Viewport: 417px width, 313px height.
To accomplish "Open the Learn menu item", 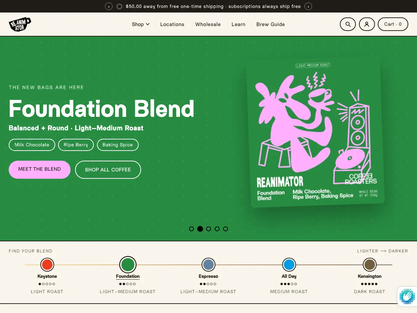I will 238,24.
